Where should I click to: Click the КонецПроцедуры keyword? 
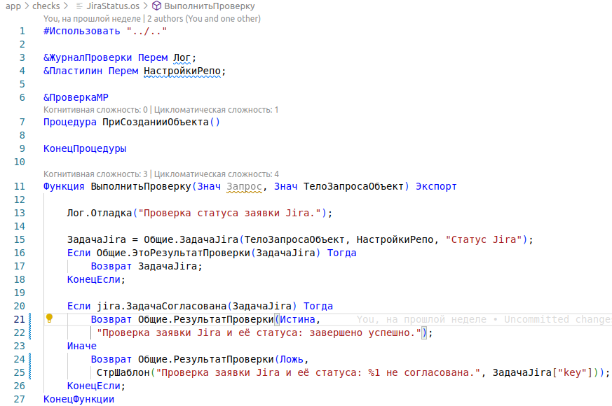(x=85, y=149)
